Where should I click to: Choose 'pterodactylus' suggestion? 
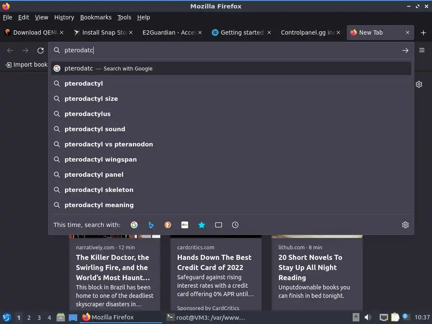(231, 114)
